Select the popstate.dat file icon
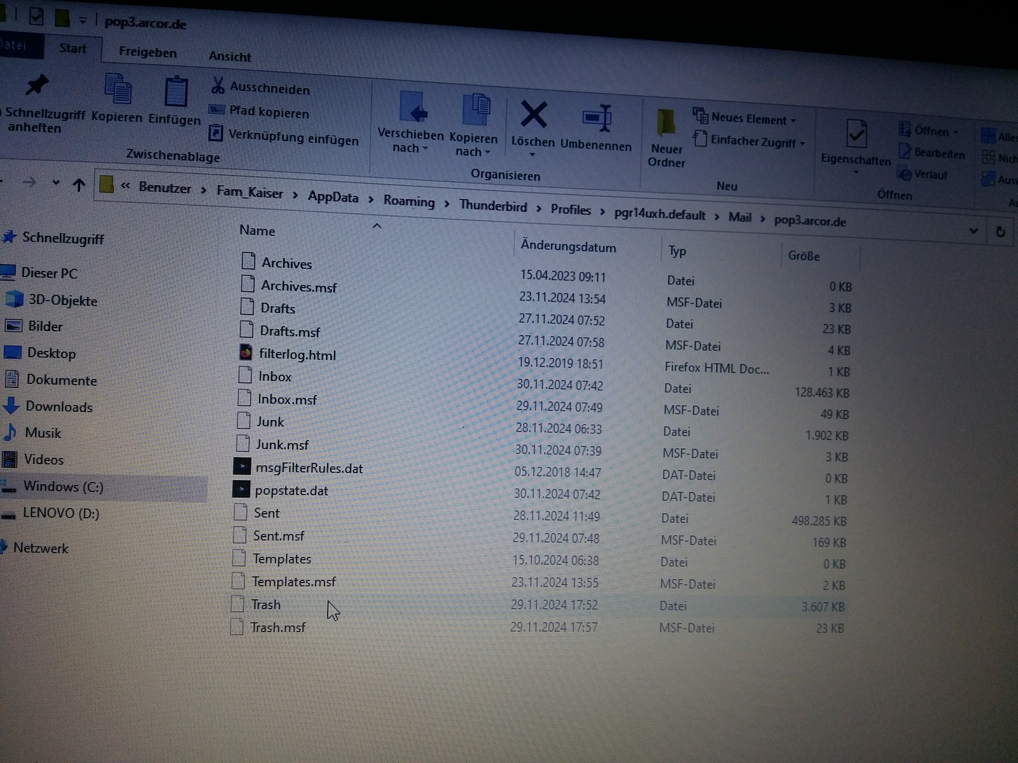1018x763 pixels. (241, 489)
